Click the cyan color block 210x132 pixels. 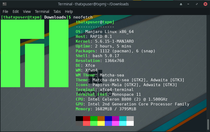(123, 123)
